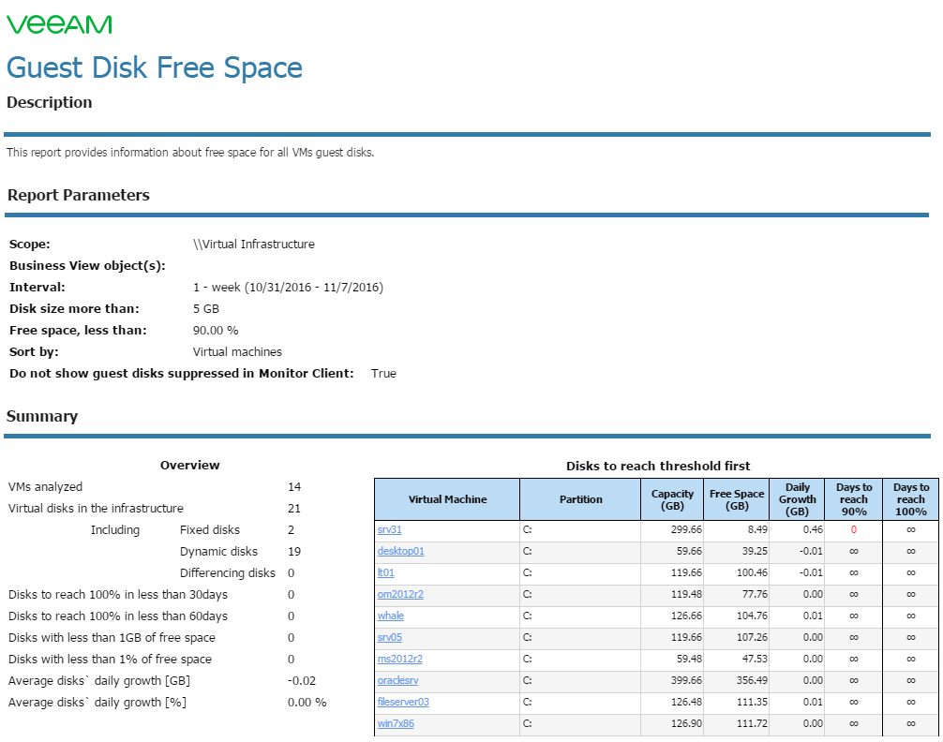Click the Partition column header

pyautogui.click(x=580, y=499)
